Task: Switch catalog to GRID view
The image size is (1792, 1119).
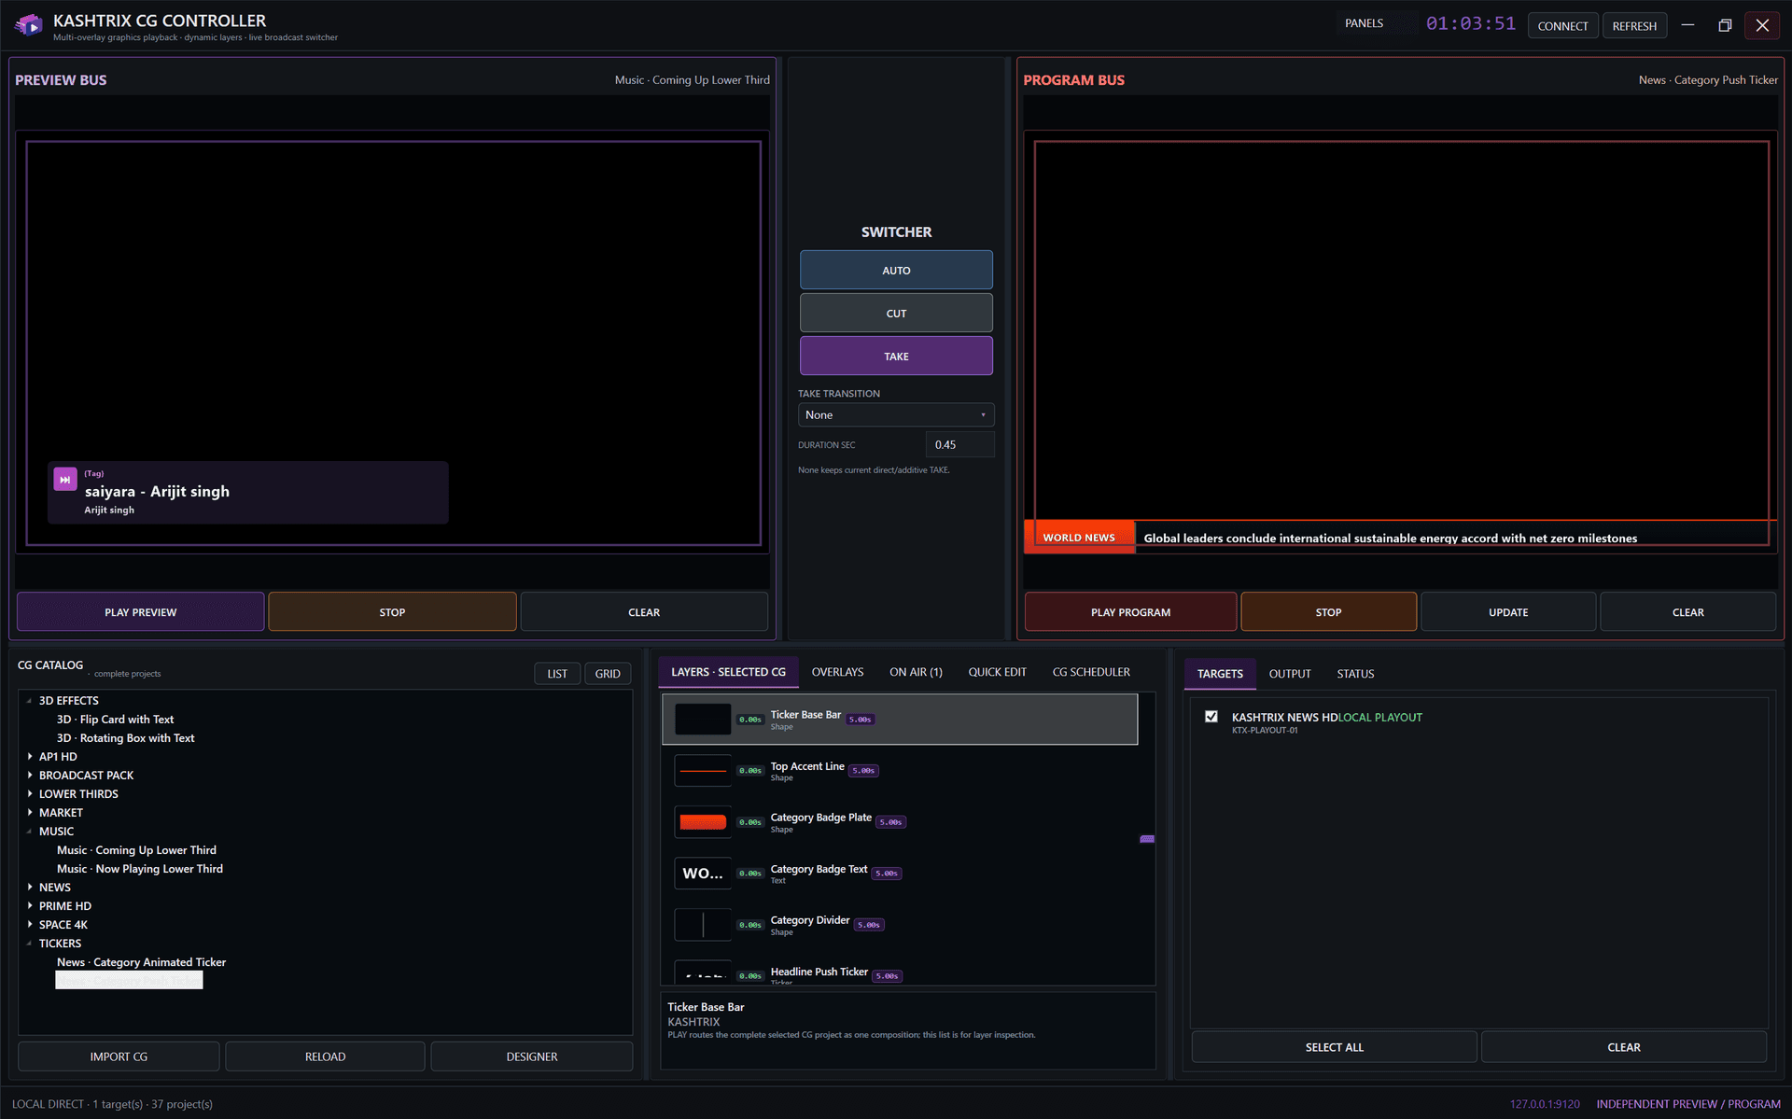Action: (x=608, y=674)
